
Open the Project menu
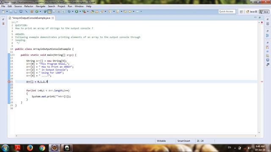pyautogui.click(x=61, y=6)
